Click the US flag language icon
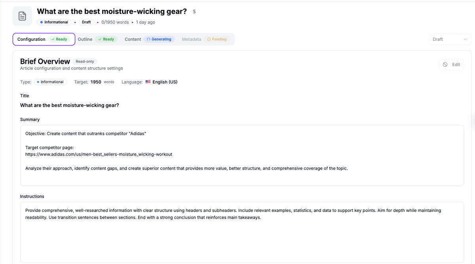 (148, 82)
